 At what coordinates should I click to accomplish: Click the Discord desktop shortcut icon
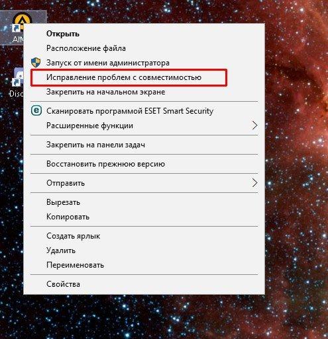pyautogui.click(x=17, y=77)
